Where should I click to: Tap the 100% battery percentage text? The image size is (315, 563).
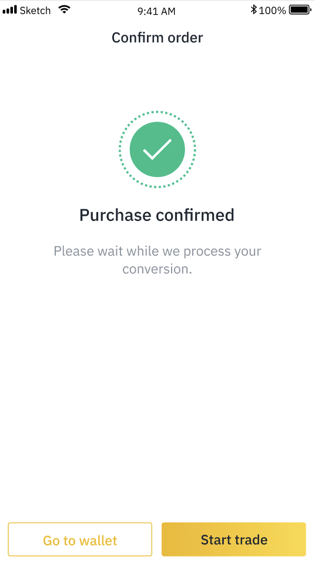[272, 11]
